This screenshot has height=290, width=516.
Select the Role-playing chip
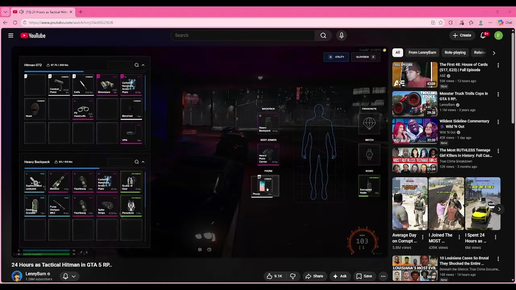tap(455, 52)
